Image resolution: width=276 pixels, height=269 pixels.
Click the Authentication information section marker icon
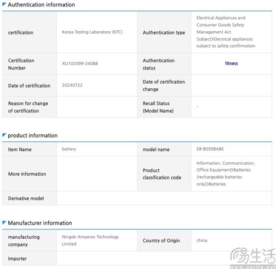point(5,5)
